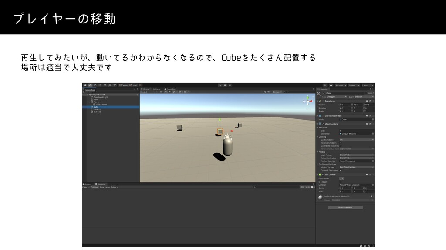Collapse the Player object in Hierarchy
Screen dimensions: 446x250
pos(90,102)
